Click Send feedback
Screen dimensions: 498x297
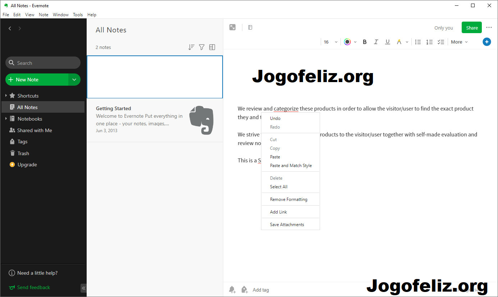tap(29, 287)
